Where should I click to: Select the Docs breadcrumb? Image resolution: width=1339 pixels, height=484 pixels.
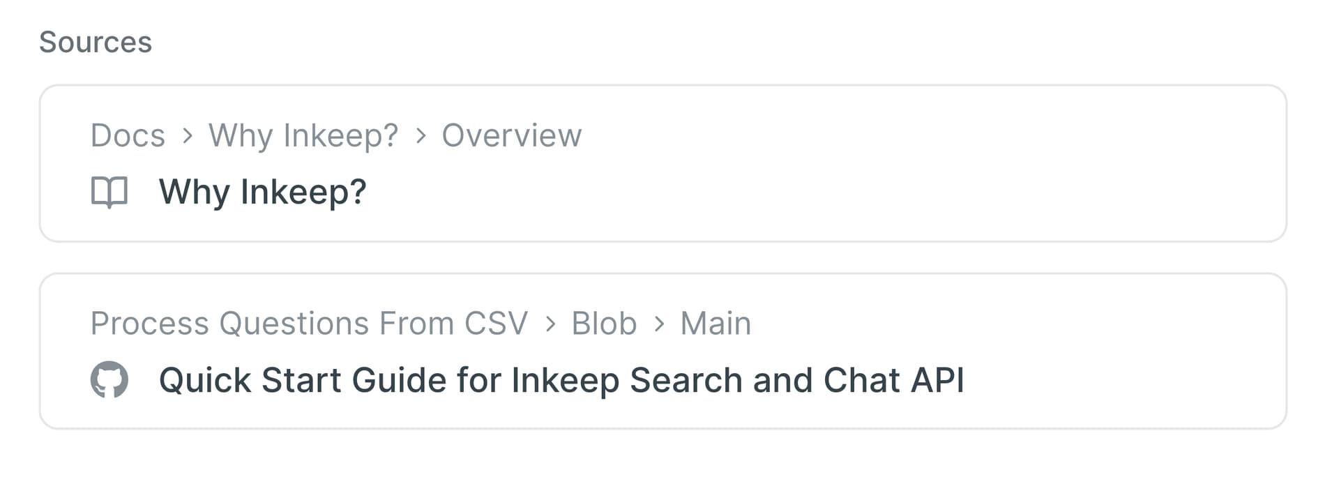pos(128,135)
